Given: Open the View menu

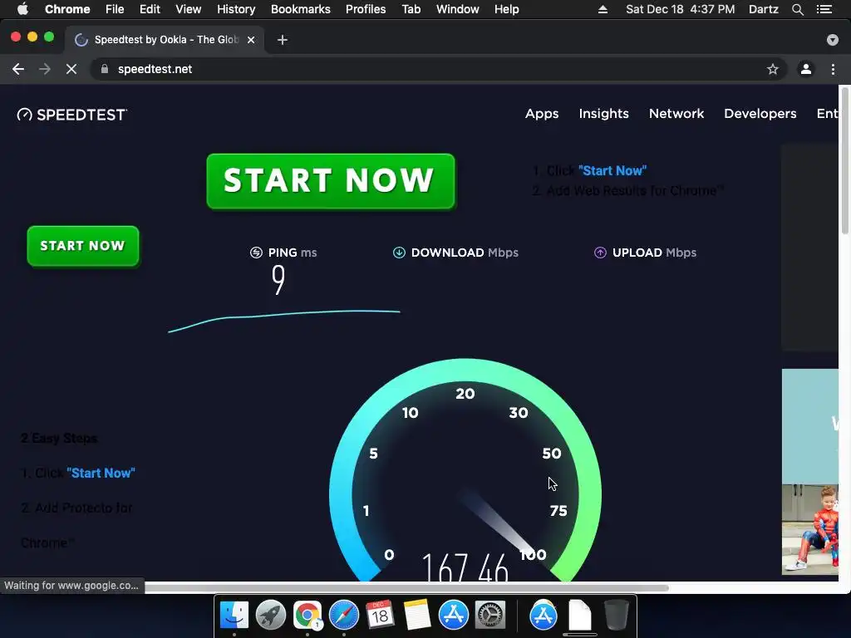Looking at the screenshot, I should coord(189,9).
